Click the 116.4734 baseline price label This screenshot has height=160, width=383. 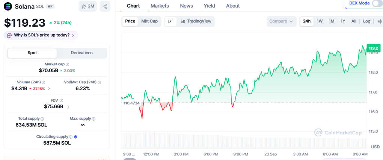(x=131, y=103)
